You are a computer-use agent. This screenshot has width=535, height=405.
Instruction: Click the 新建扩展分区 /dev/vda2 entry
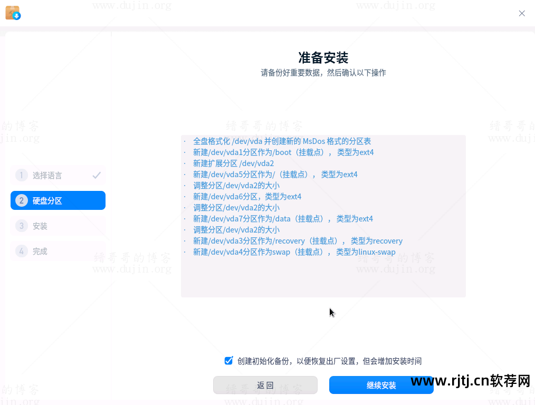click(234, 163)
